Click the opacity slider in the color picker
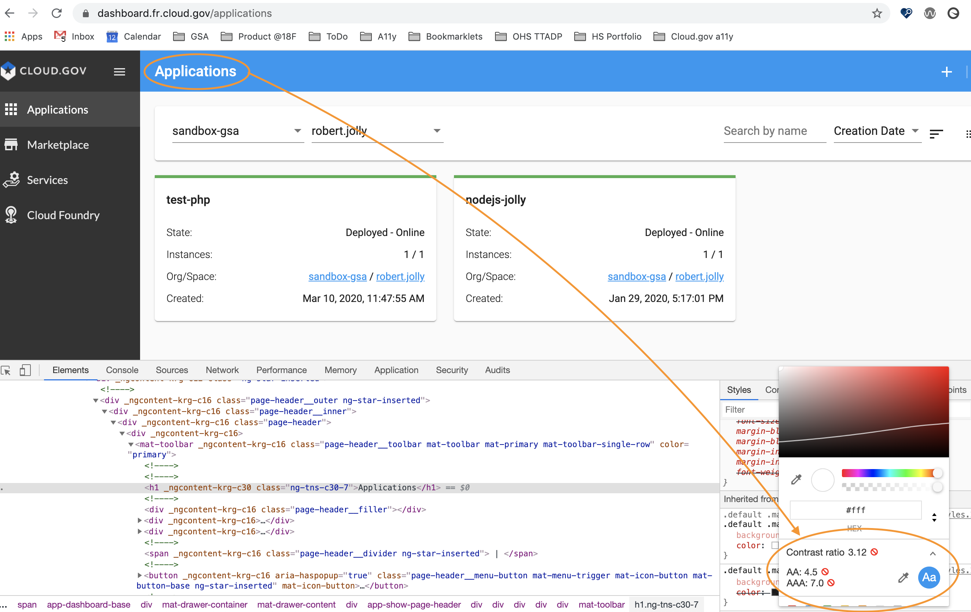Viewport: 971px width, 612px height. pos(891,487)
